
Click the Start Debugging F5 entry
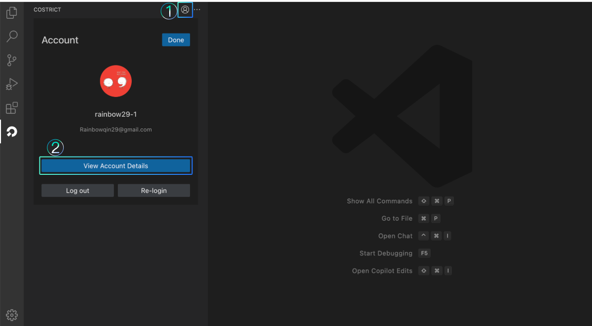click(386, 253)
